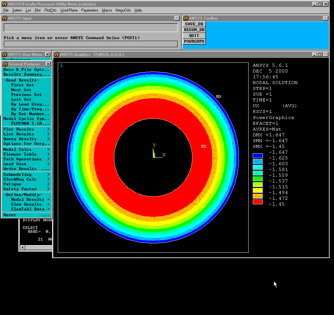Click ANSYS logo icon in Graphics title bar
The image size is (334, 315).
coord(57,55)
